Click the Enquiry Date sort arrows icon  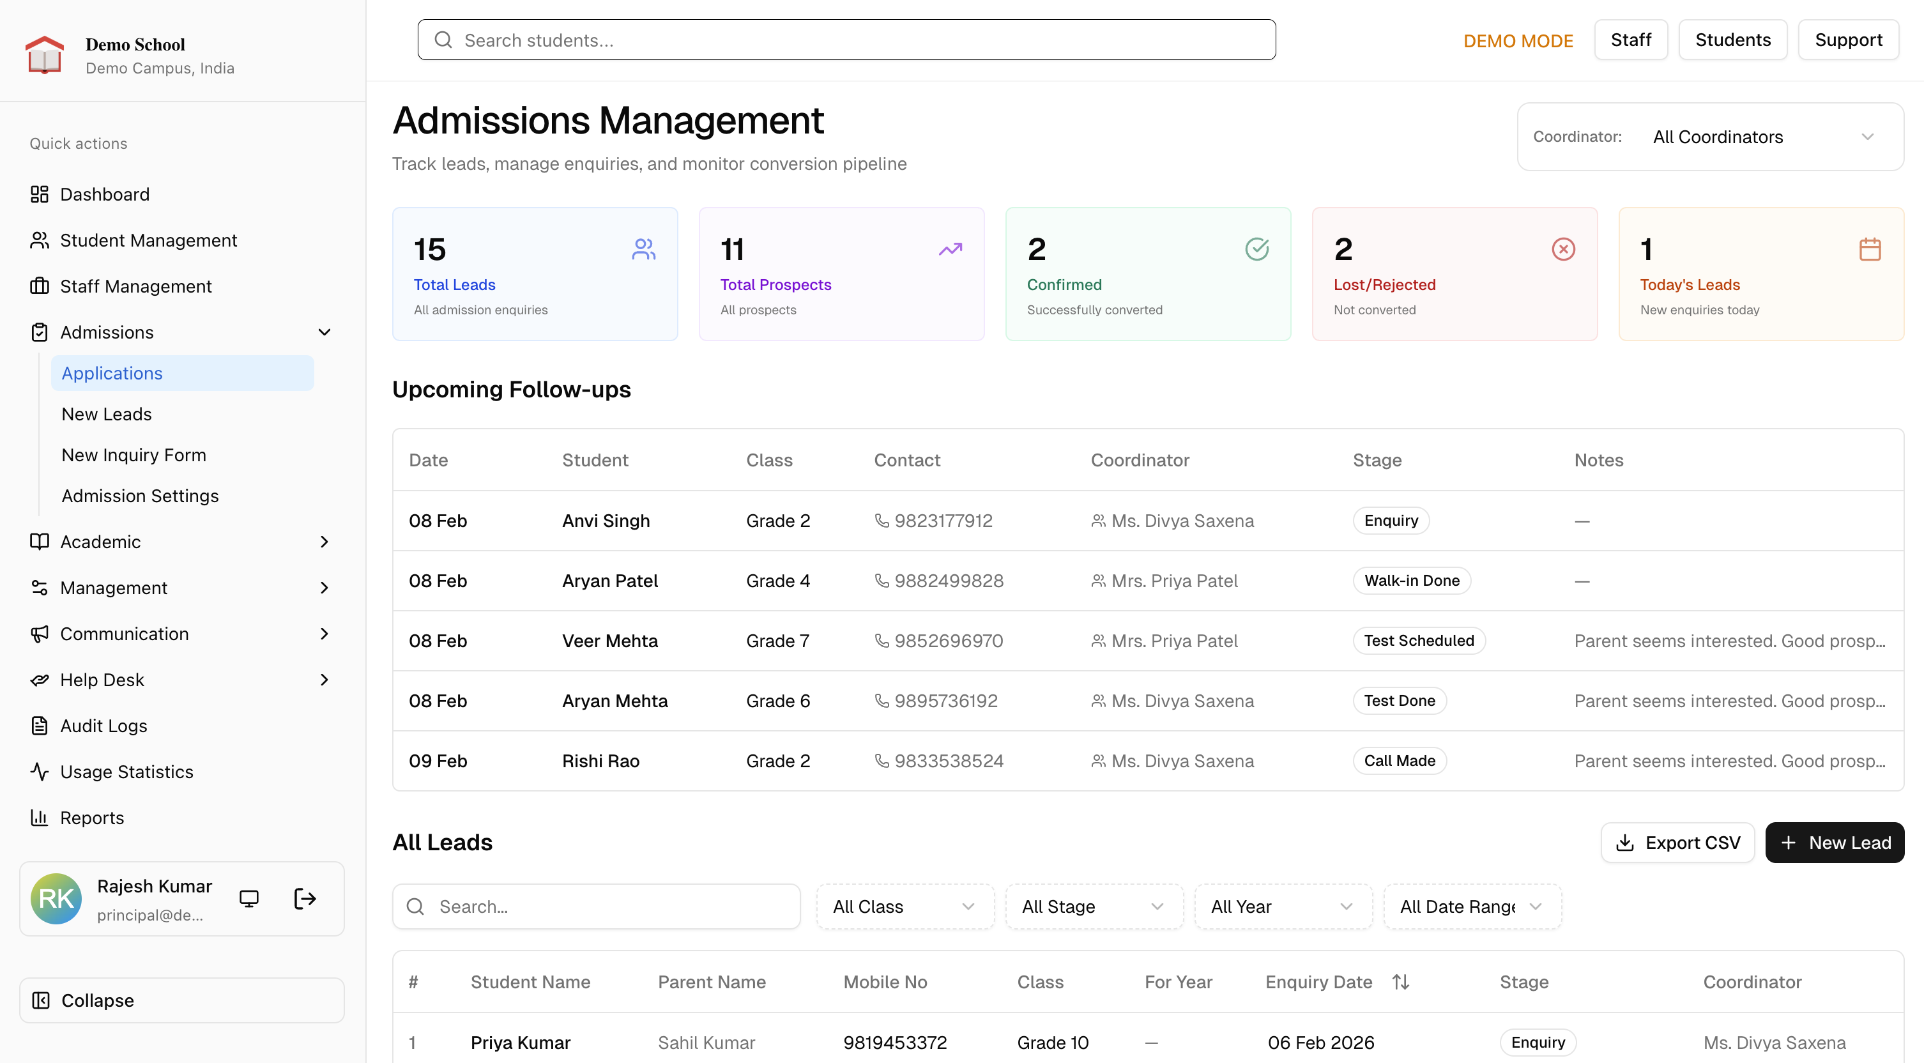pos(1400,983)
